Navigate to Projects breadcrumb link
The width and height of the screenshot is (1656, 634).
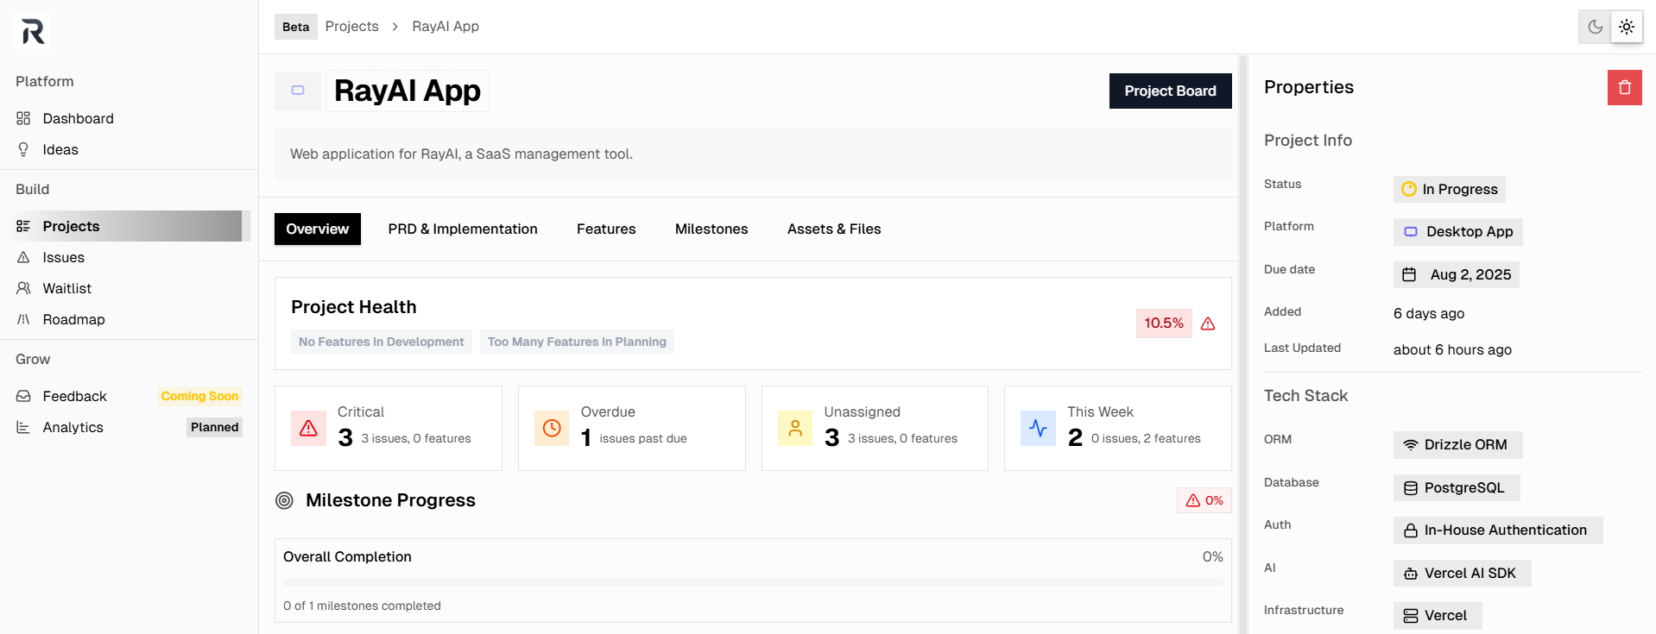(351, 27)
